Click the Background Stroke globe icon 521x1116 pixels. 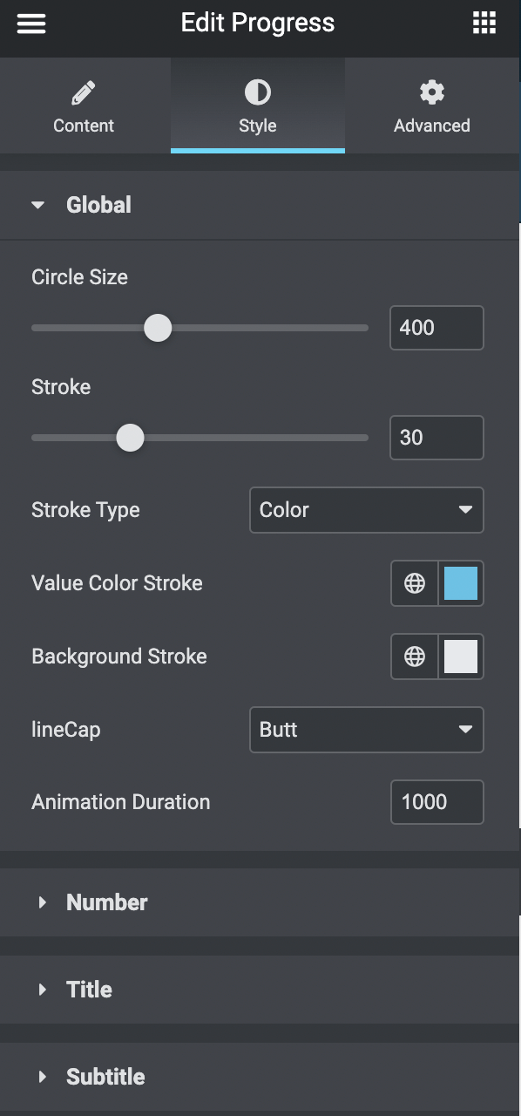coord(413,656)
